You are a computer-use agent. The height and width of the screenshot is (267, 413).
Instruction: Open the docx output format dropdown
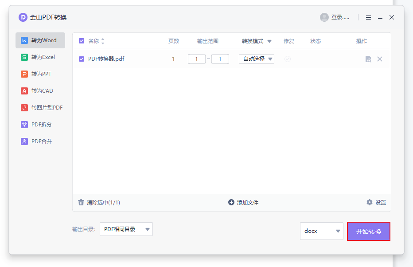pyautogui.click(x=322, y=231)
